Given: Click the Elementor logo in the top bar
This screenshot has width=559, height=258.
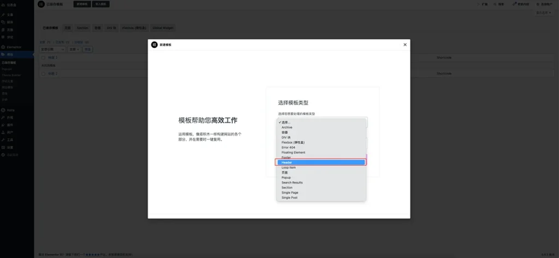Looking at the screenshot, I should (x=41, y=4).
